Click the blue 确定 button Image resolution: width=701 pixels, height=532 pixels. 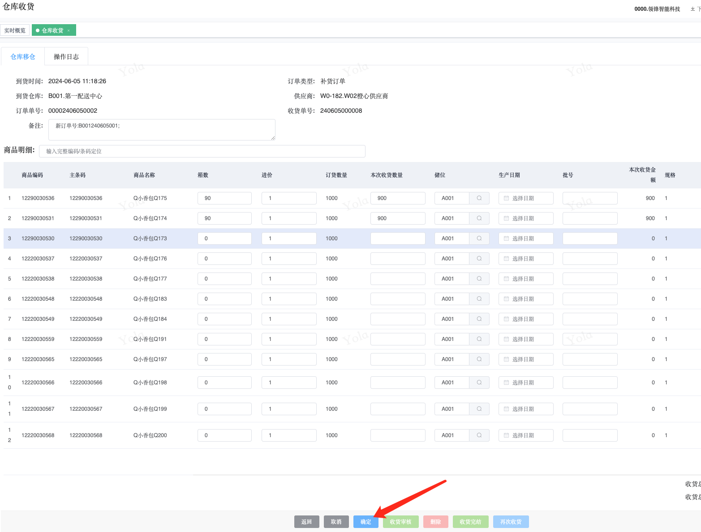pos(366,522)
